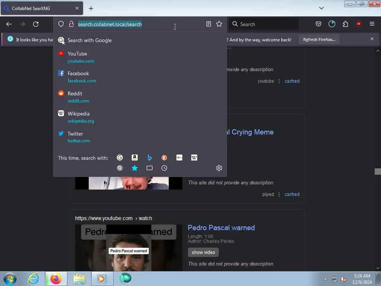
Task: Open the Pedro Pascal warned result link
Action: pyautogui.click(x=221, y=228)
